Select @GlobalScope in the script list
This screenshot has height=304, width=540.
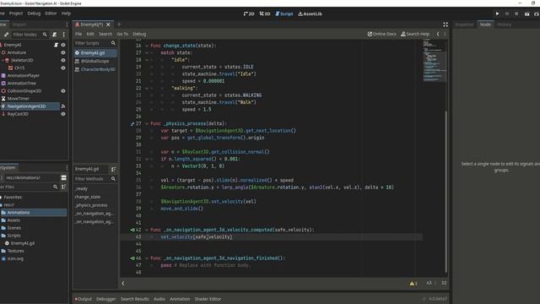(x=95, y=61)
